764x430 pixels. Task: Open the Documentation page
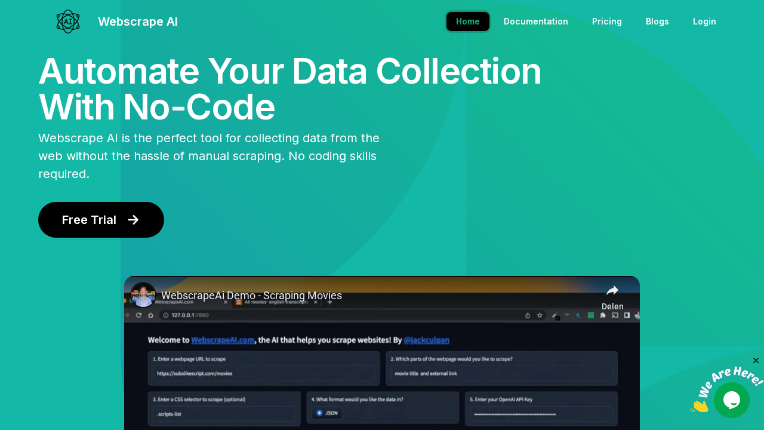point(535,21)
